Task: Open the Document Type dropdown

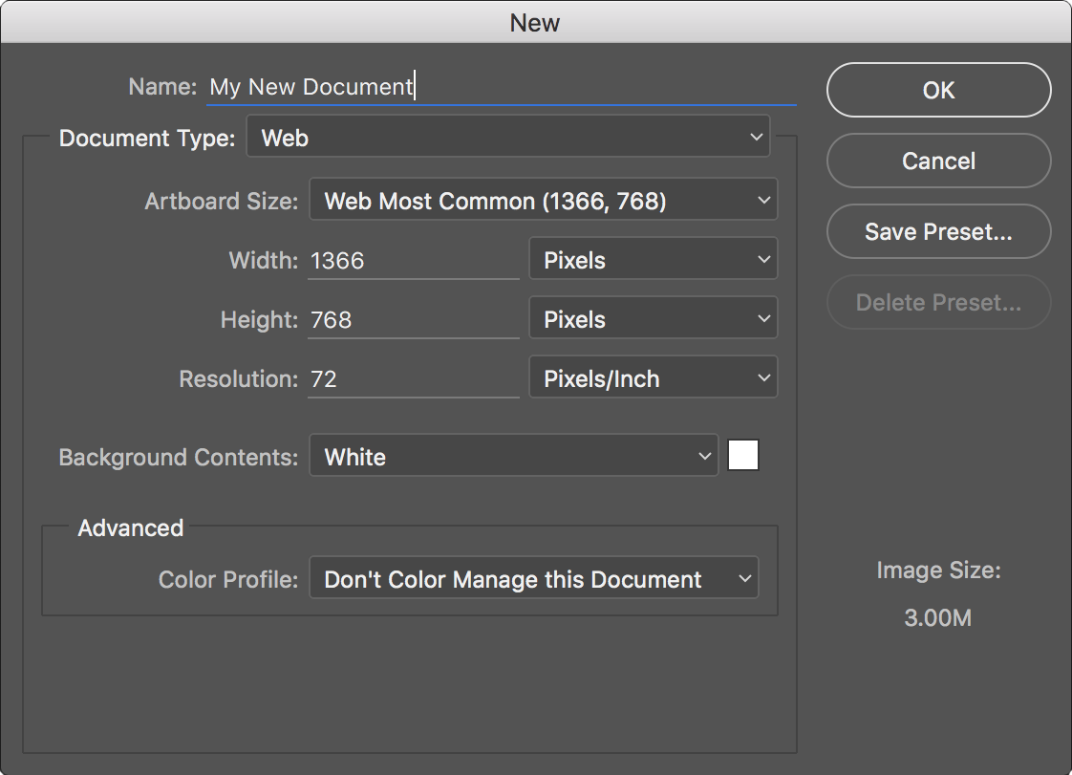Action: [x=508, y=136]
